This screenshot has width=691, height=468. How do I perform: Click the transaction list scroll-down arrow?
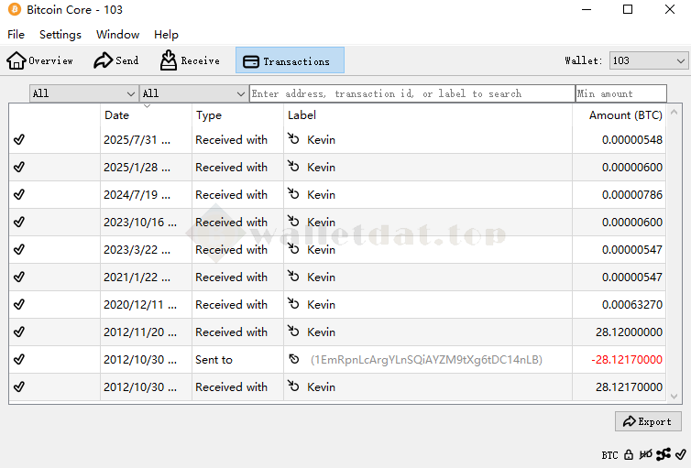click(675, 396)
